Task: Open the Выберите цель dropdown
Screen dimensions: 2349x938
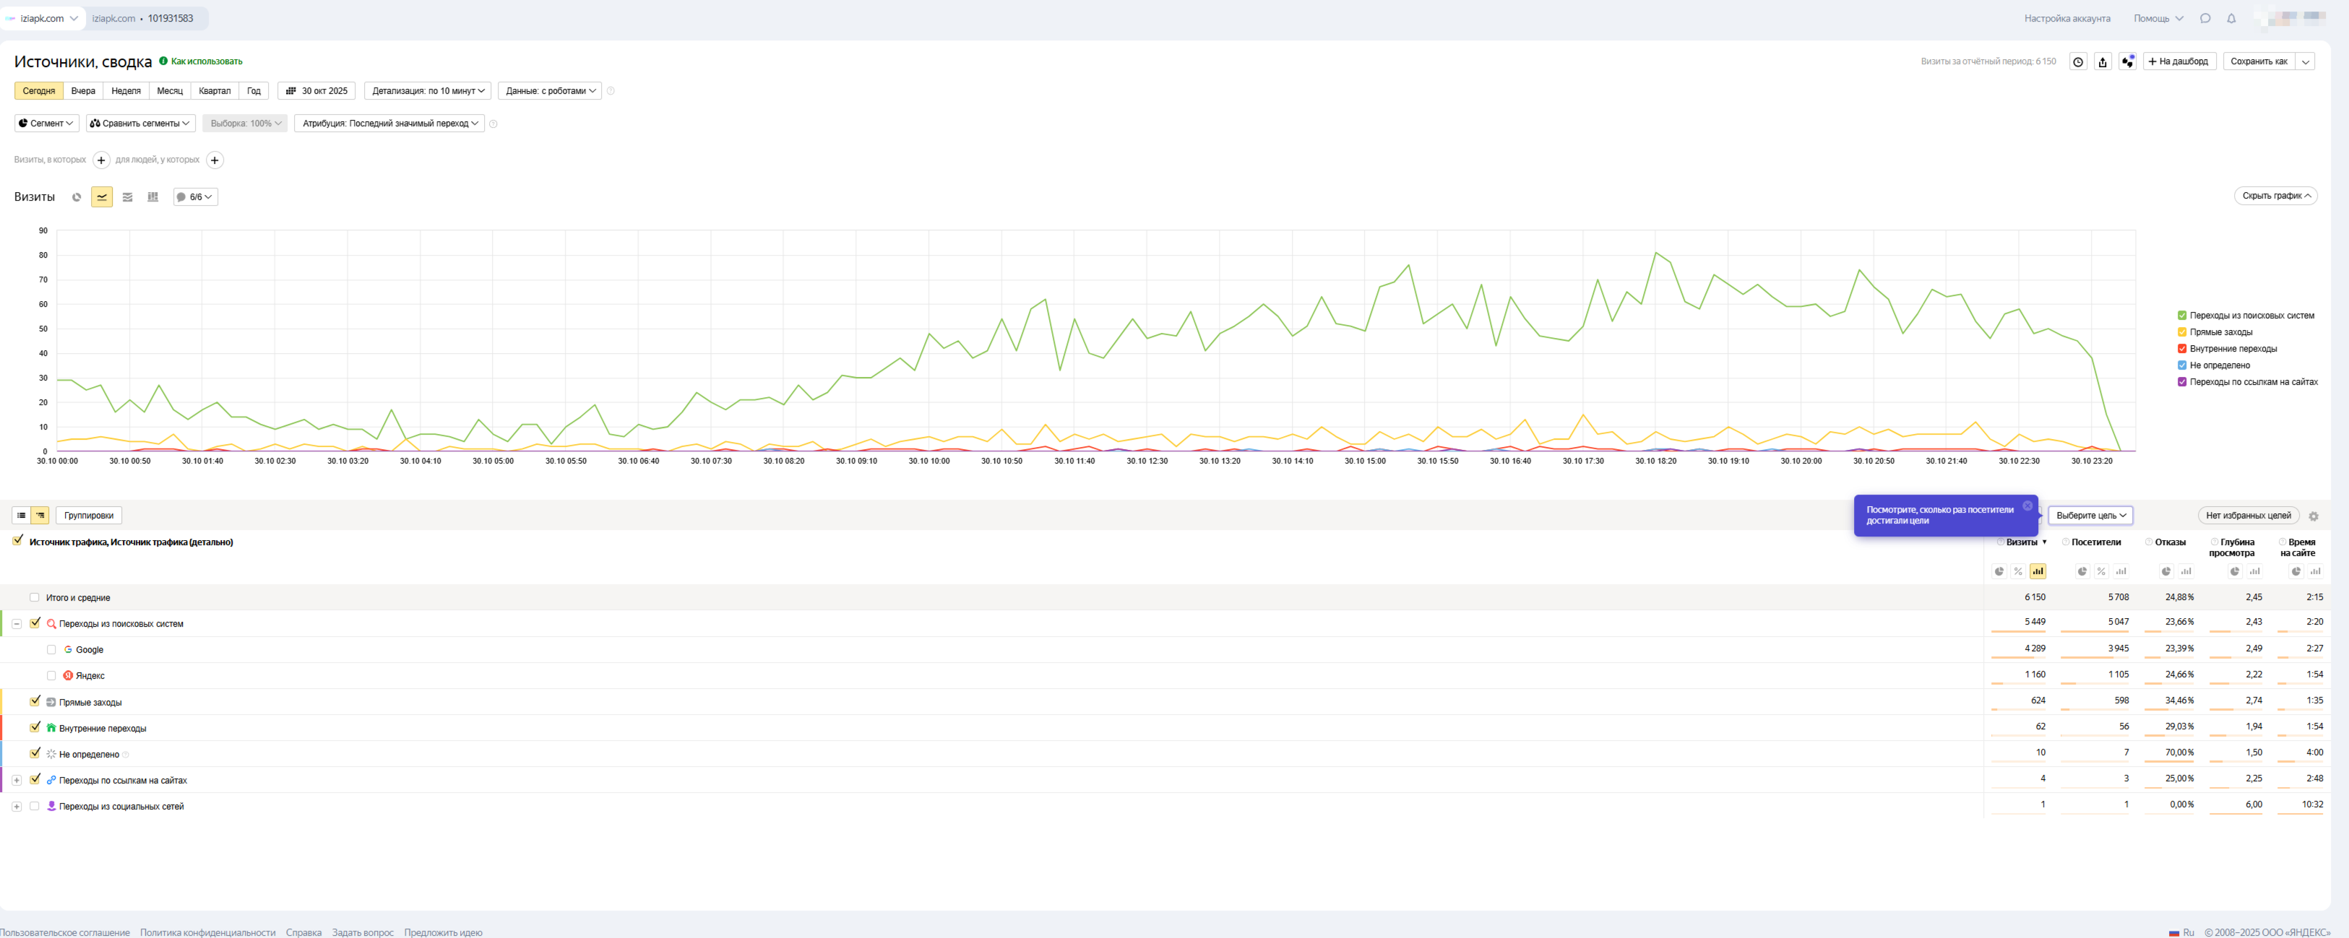Action: 2090,516
